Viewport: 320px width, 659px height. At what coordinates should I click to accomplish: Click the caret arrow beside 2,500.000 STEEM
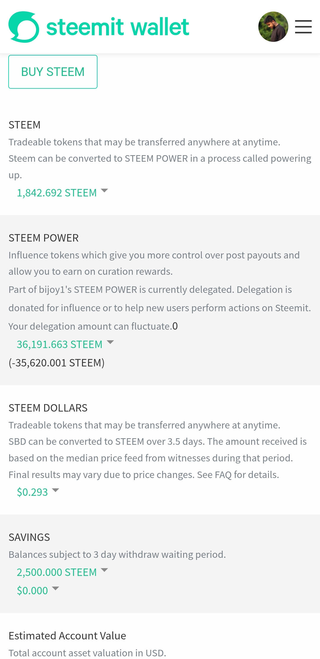pos(104,570)
